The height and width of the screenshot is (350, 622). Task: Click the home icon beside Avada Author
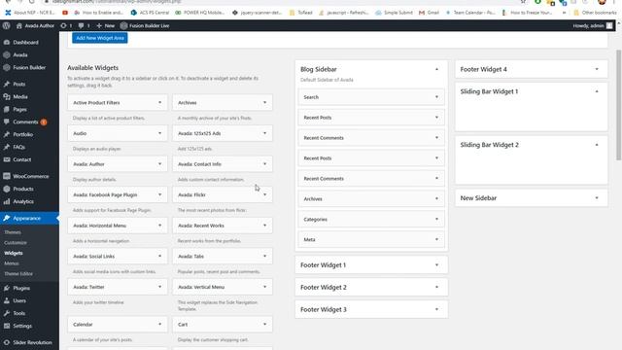click(x=19, y=26)
